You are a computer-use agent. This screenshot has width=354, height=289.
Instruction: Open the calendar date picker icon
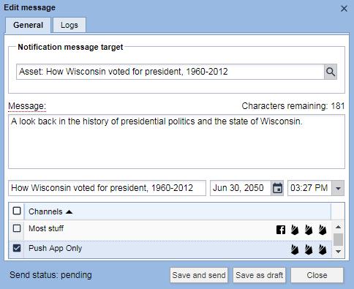pyautogui.click(x=277, y=188)
